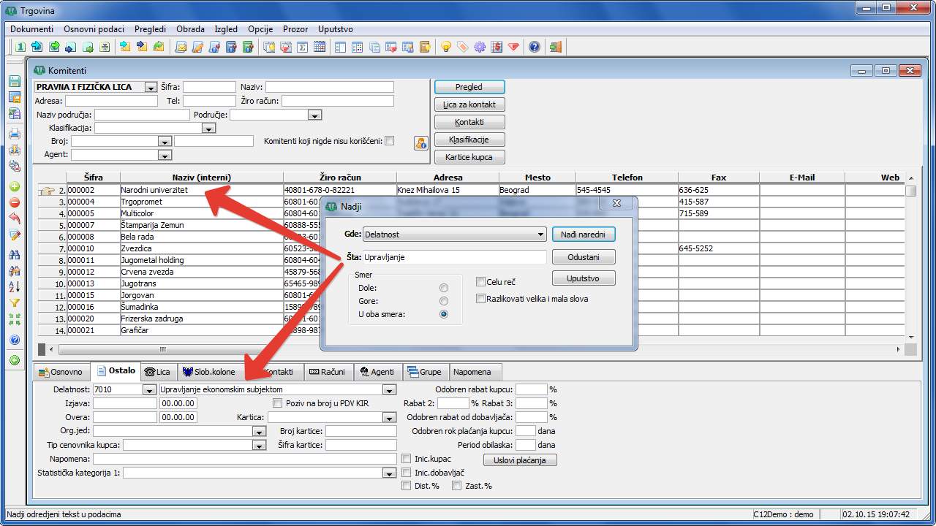Click the yellow funnel filter icon
Image resolution: width=936 pixels, height=526 pixels.
click(14, 303)
